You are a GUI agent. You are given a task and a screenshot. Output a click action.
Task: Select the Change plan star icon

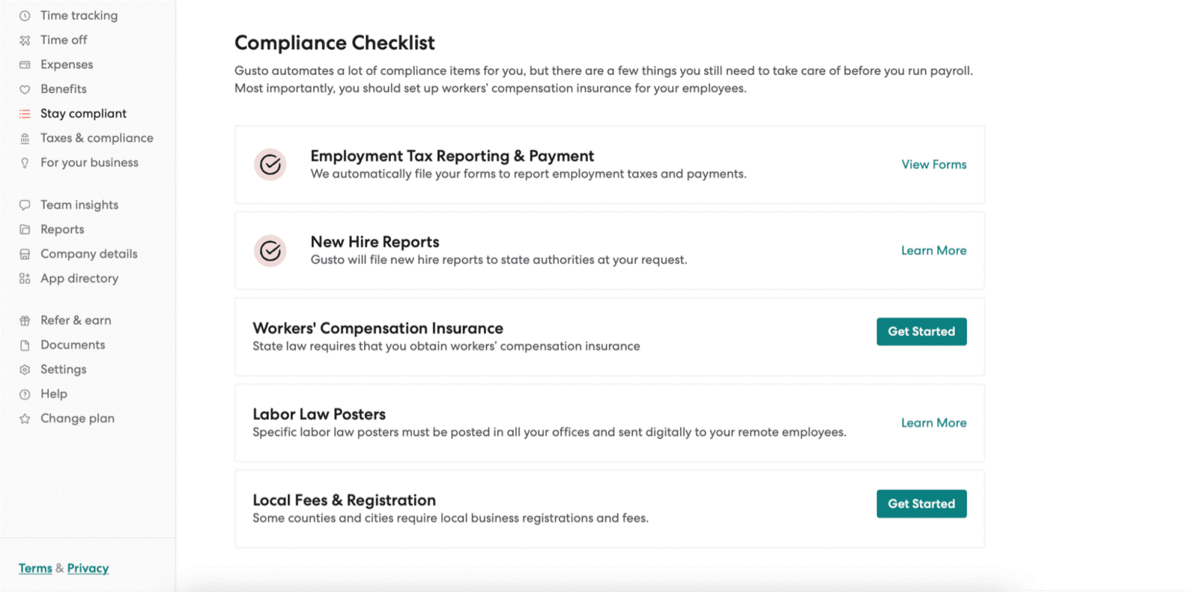pos(25,418)
